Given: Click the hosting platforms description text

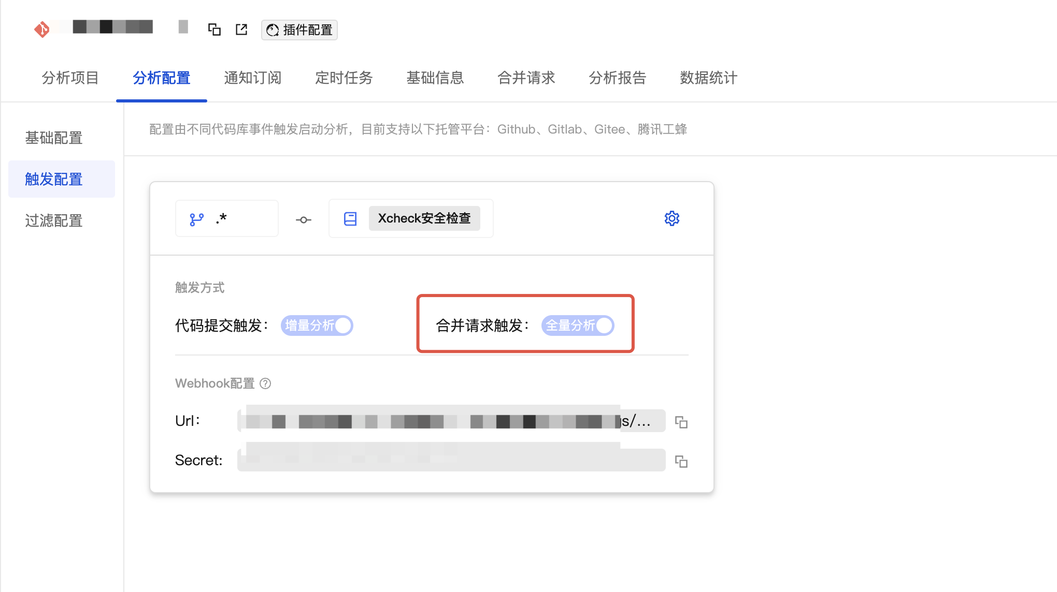Looking at the screenshot, I should coord(418,129).
